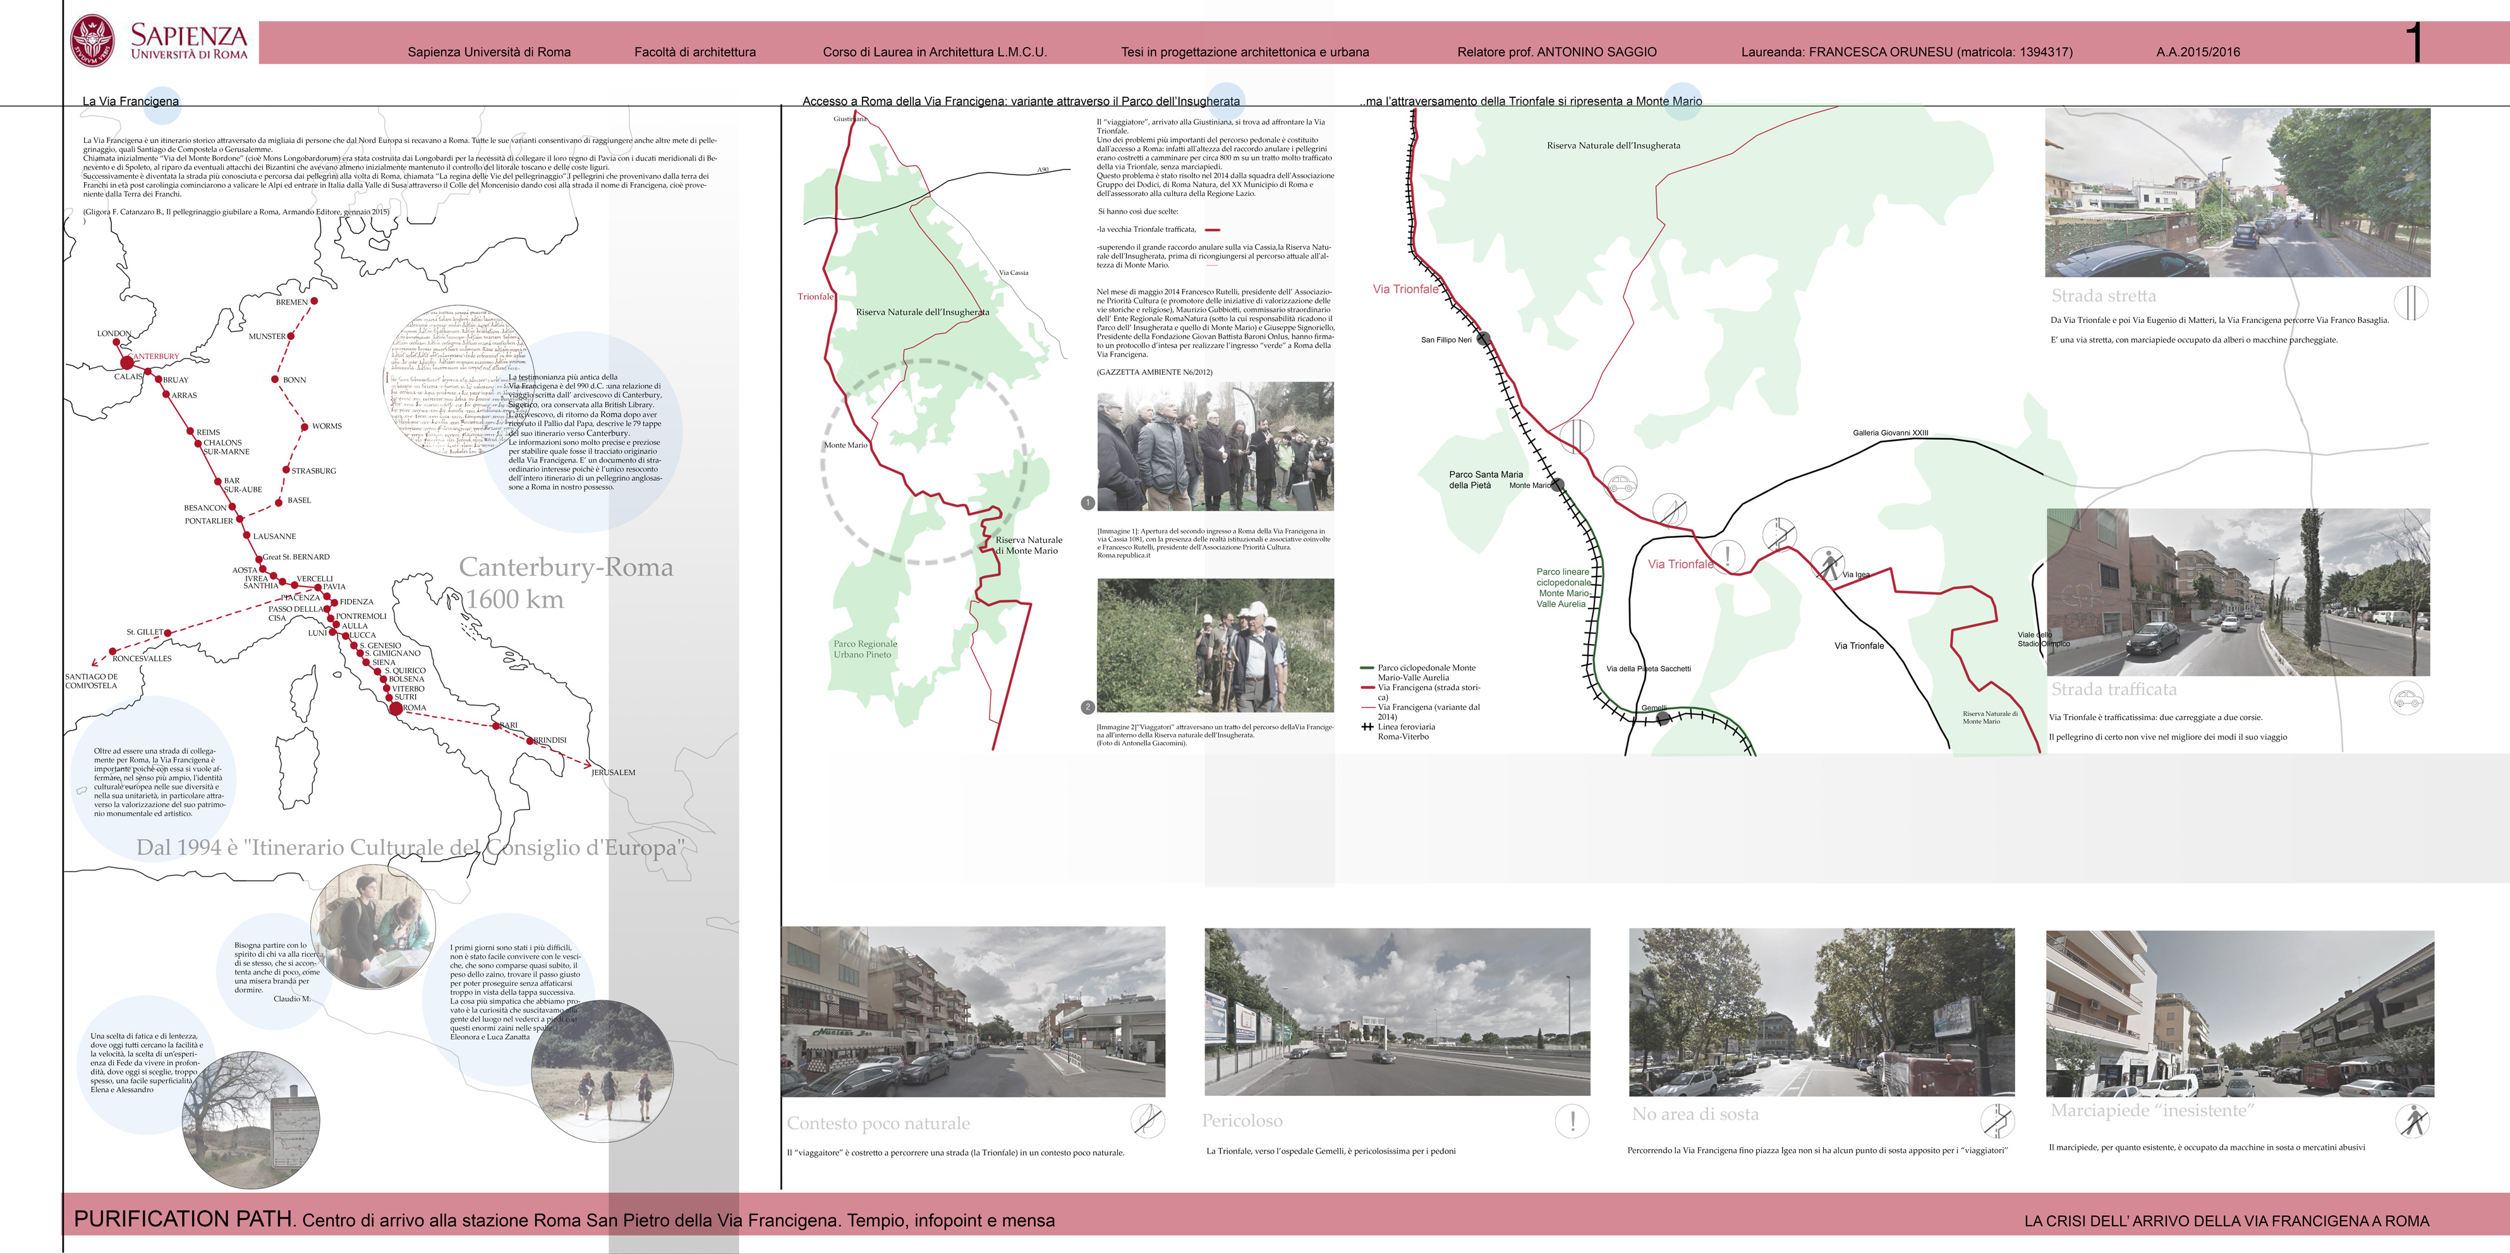Image resolution: width=2510 pixels, height=1254 pixels.
Task: Click the Sapienza university crest logo
Action: (92, 41)
